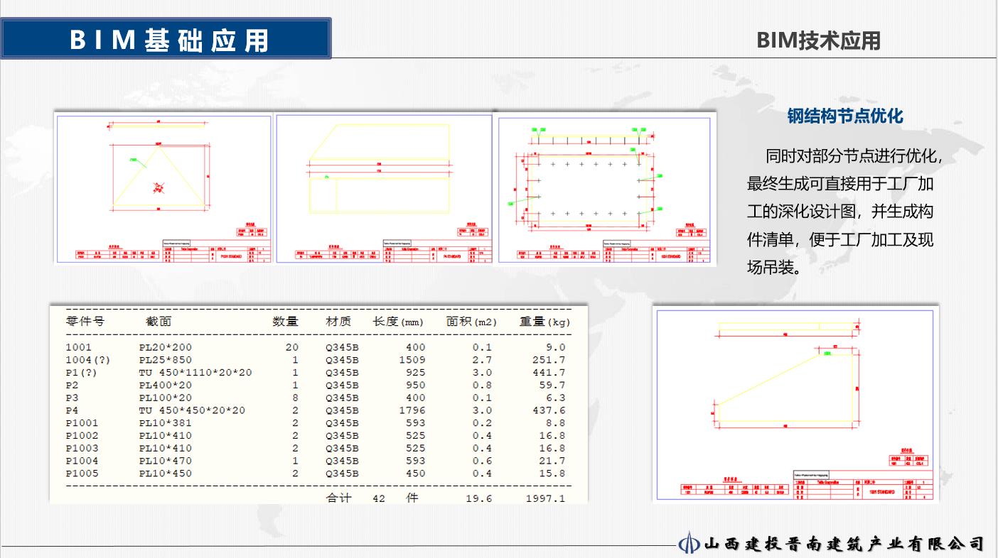Viewport: 998px width, 558px height.
Task: Click the weight value 251.7
Action: tap(549, 360)
